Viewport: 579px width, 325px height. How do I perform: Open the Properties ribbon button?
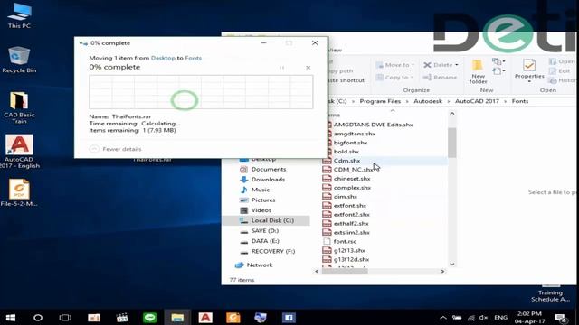(529, 70)
